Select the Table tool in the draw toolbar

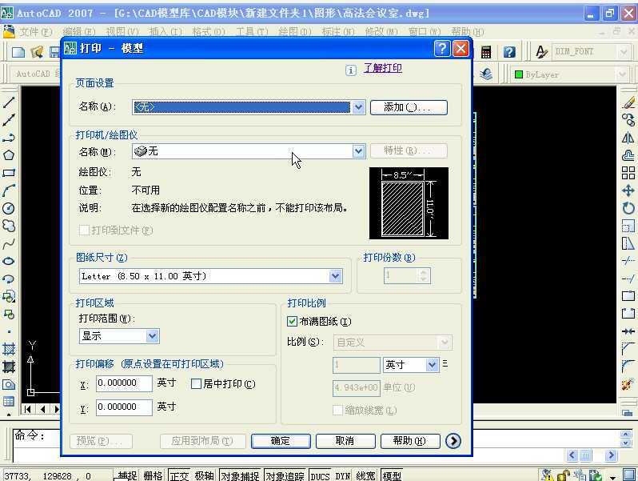click(x=9, y=402)
